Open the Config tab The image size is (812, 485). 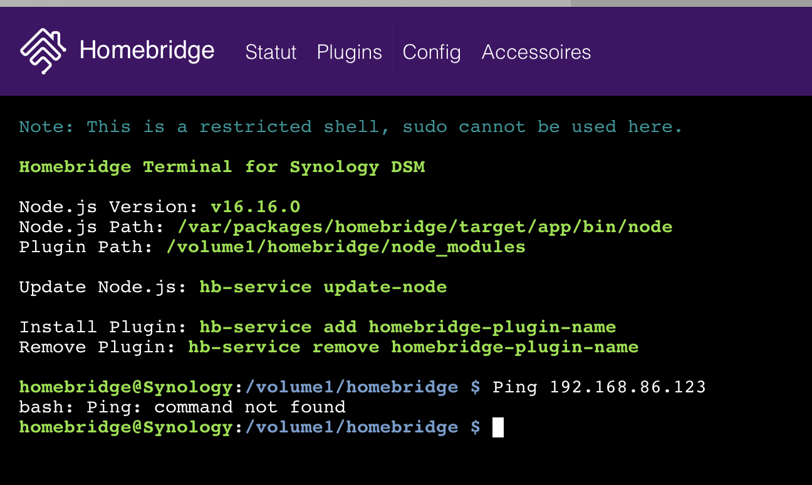[431, 53]
